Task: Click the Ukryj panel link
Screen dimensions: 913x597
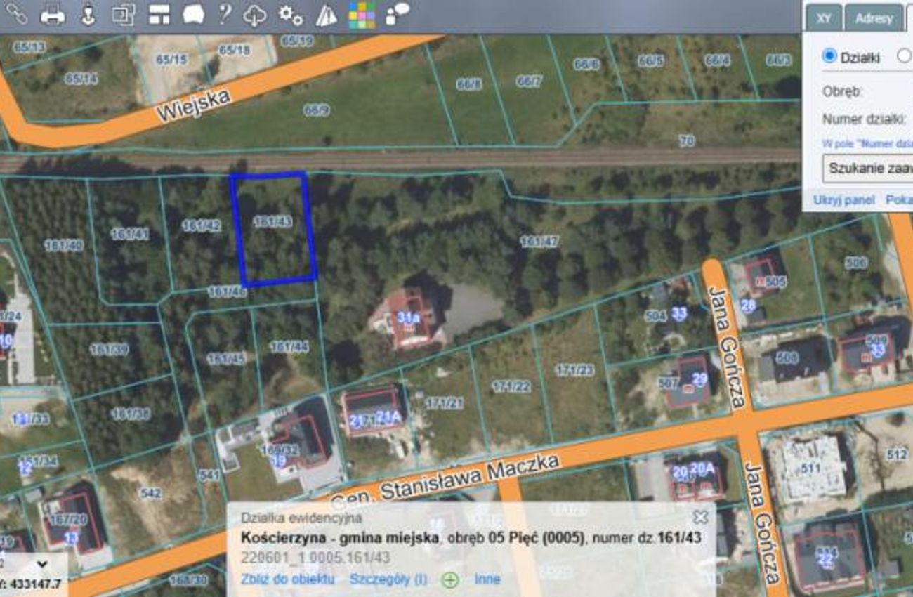Action: 843,200
